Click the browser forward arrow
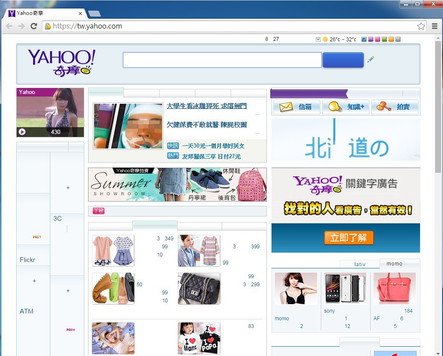 [21, 26]
